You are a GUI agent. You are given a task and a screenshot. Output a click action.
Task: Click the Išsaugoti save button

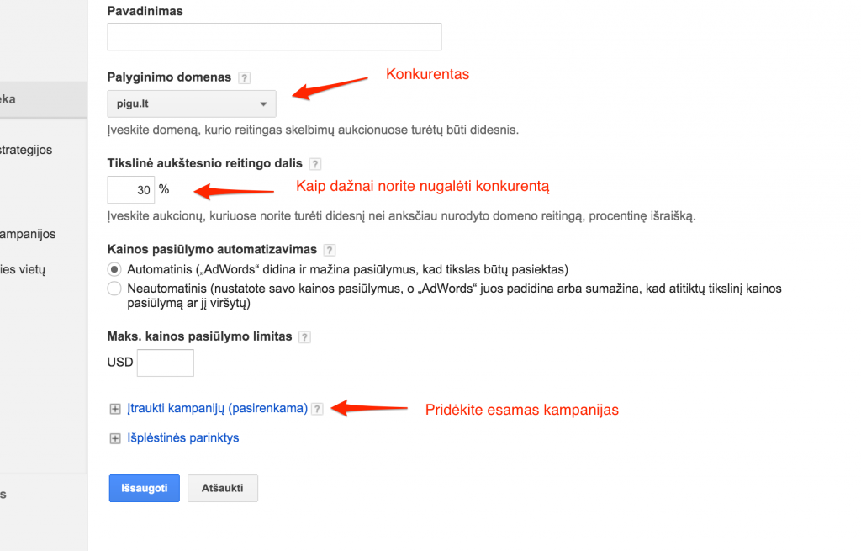[x=145, y=488]
